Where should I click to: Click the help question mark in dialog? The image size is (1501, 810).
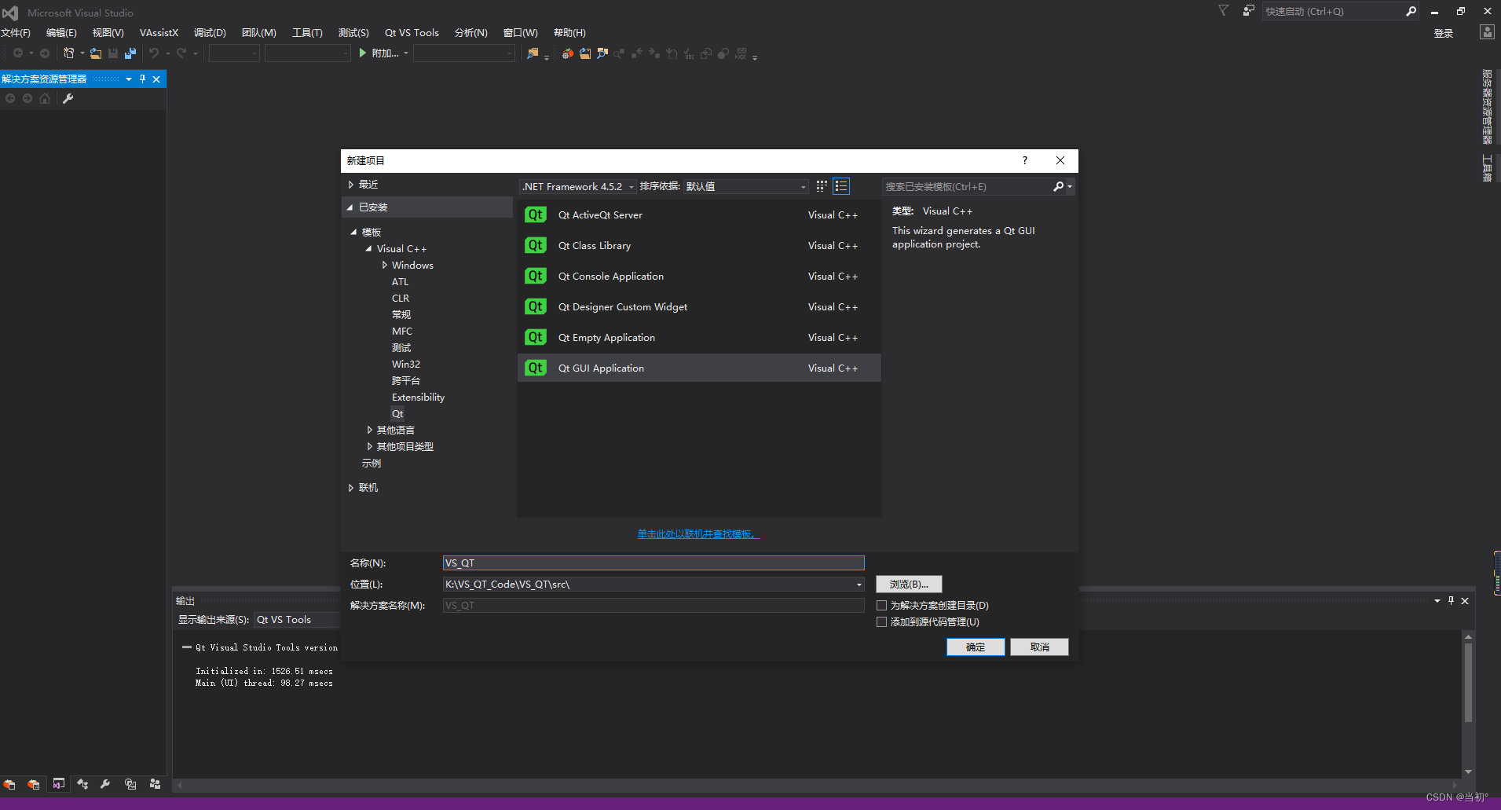[x=1025, y=160]
